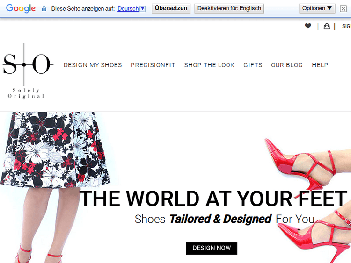Screen dimensions: 351x263
Task: Click the Design Now button
Action: point(212,248)
